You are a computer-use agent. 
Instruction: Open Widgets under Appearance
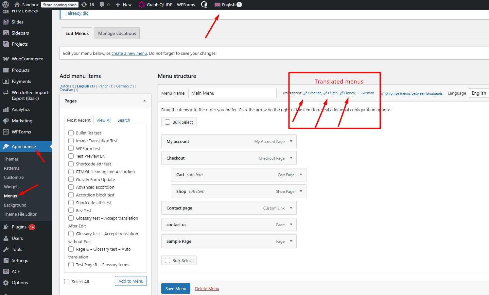[x=12, y=187]
